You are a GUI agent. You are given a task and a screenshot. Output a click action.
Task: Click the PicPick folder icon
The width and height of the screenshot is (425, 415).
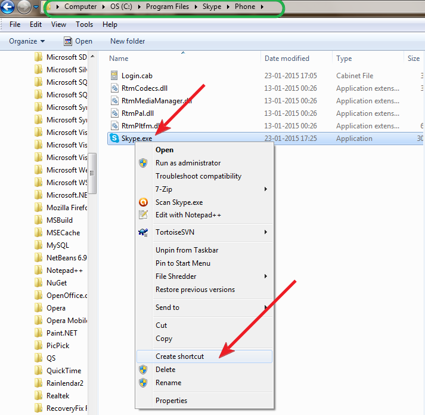(x=38, y=345)
